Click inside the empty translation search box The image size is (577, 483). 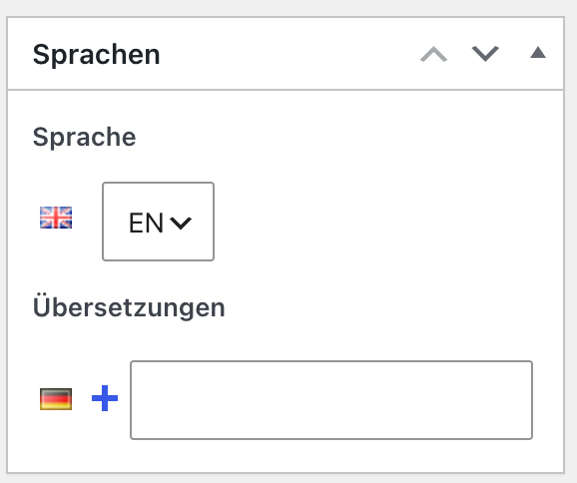331,400
